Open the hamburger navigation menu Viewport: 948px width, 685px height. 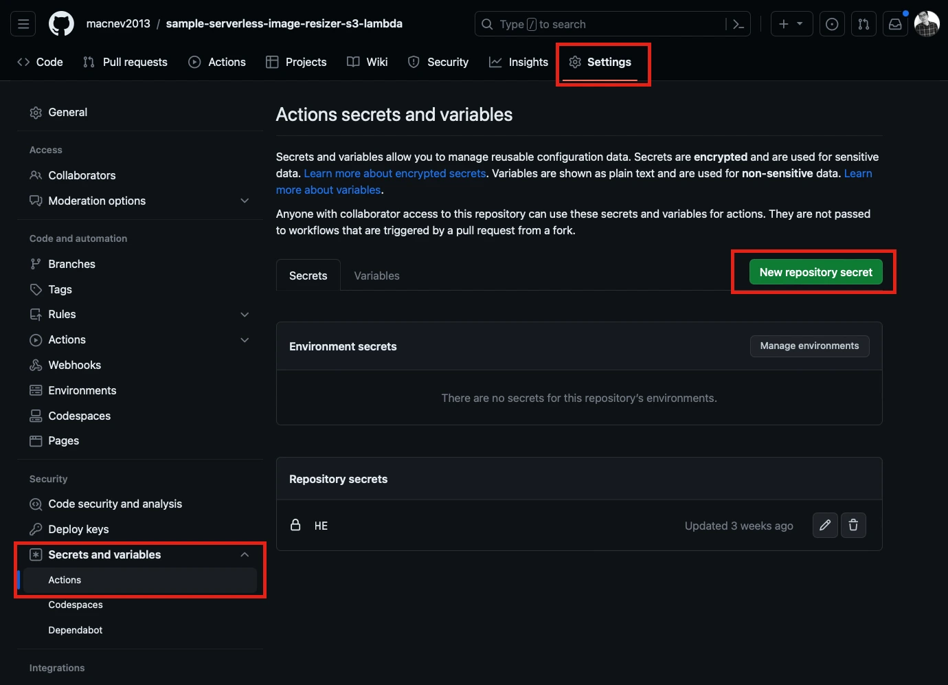click(23, 24)
